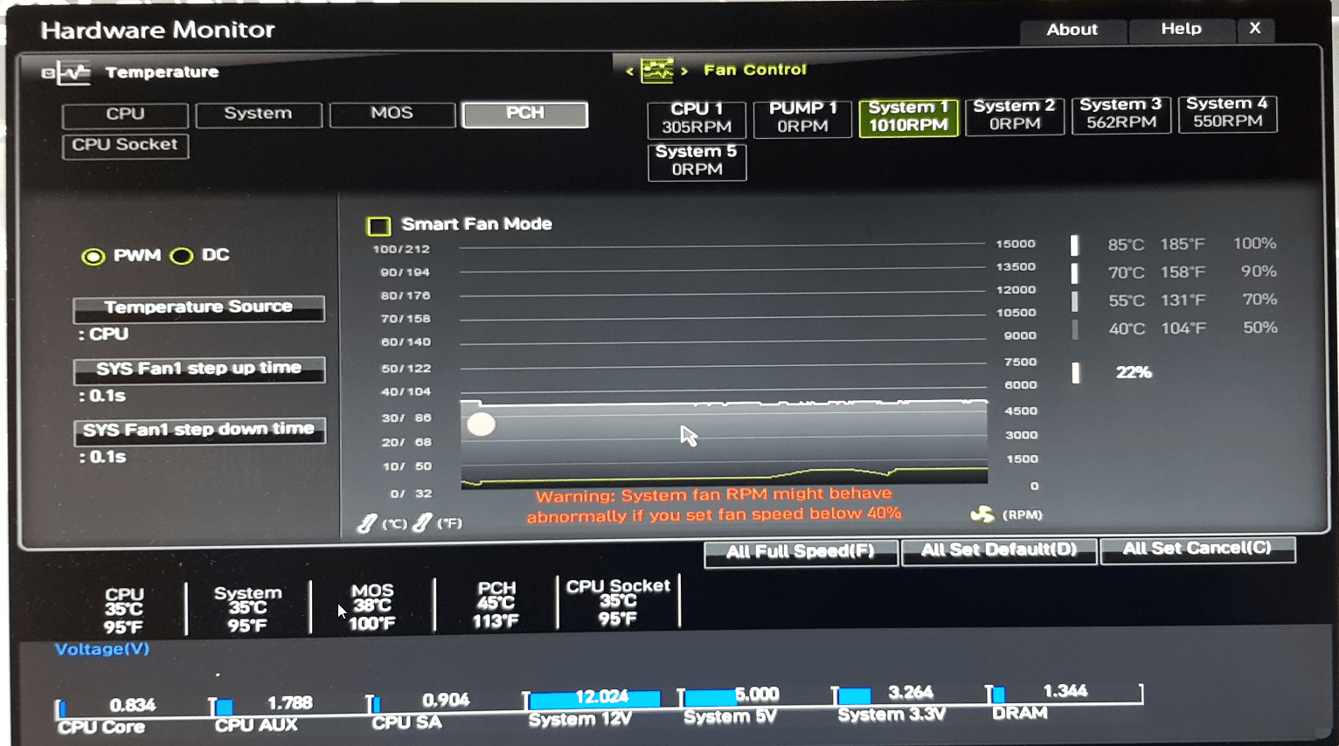Viewport: 1339px width, 746px height.
Task: Click the Hardware Monitor title
Action: click(157, 31)
